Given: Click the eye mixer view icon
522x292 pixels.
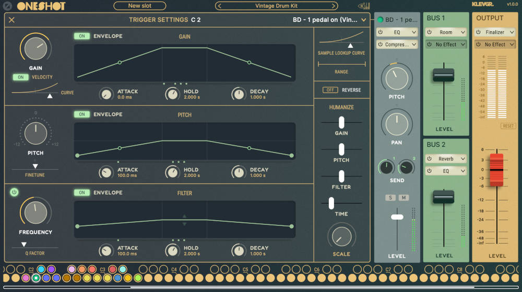Looking at the screenshot, I should 363,6.
